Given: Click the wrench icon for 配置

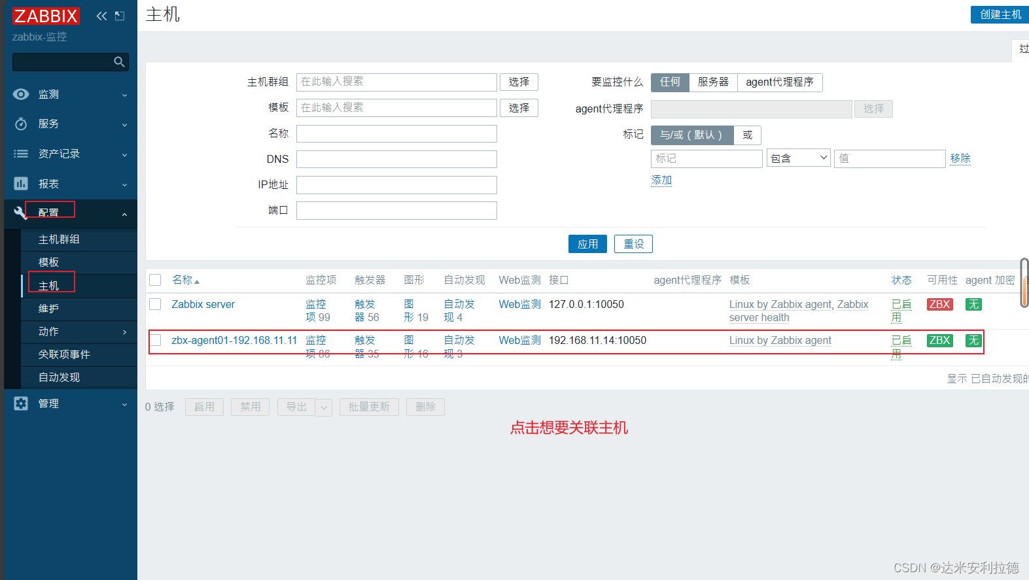Looking at the screenshot, I should [x=20, y=212].
